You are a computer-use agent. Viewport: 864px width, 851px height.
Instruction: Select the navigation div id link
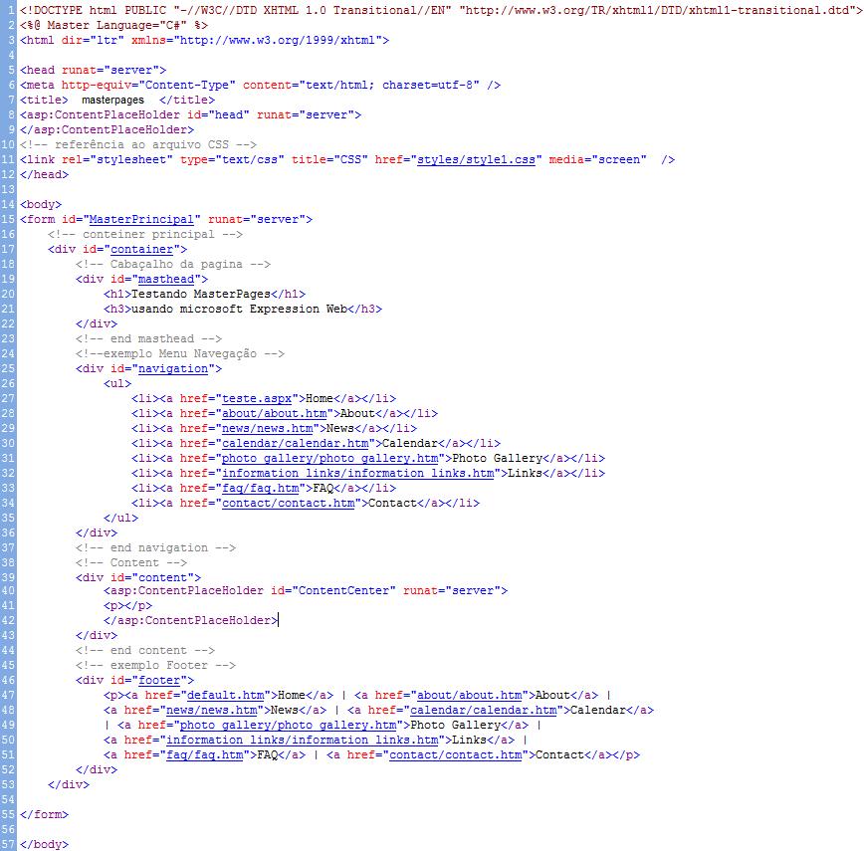pyautogui.click(x=169, y=368)
